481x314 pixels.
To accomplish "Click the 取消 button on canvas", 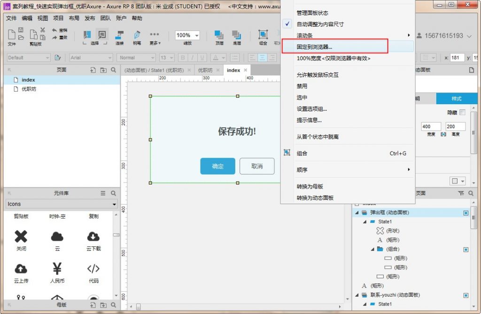I will click(257, 166).
